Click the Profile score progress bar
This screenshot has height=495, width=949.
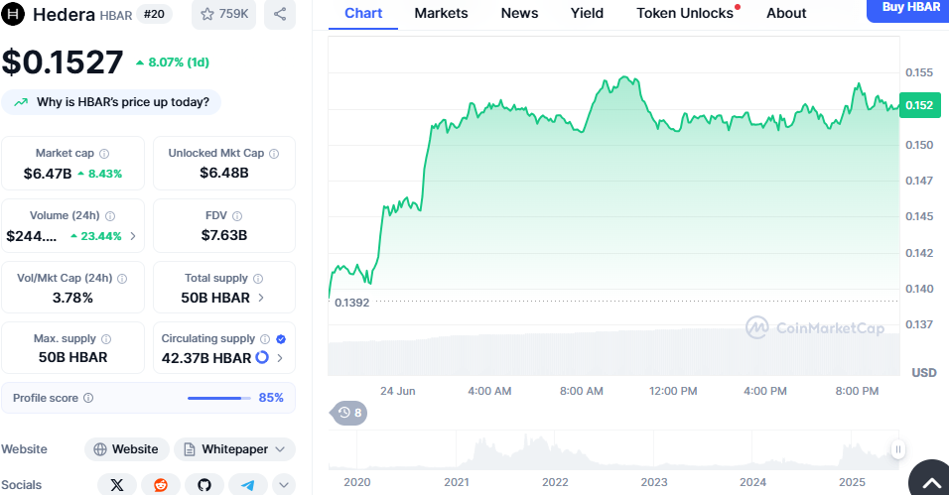pyautogui.click(x=219, y=398)
